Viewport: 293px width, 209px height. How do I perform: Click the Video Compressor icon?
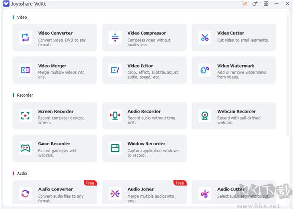pos(115,38)
